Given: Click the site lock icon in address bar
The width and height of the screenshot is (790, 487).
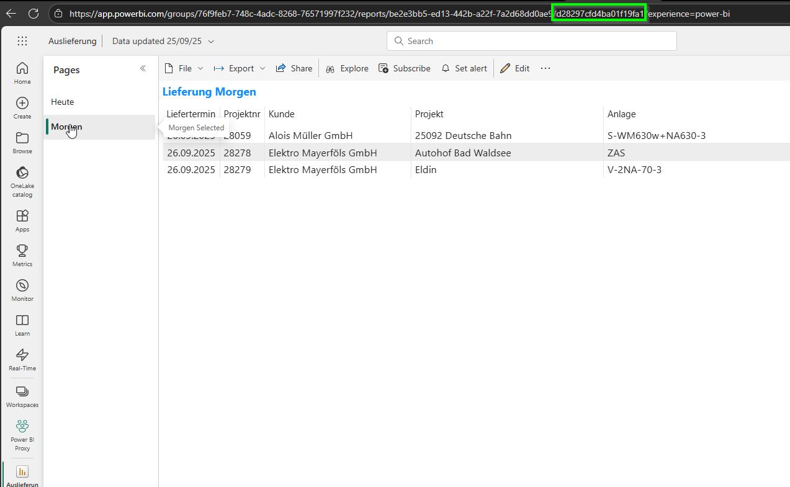Looking at the screenshot, I should [x=58, y=13].
